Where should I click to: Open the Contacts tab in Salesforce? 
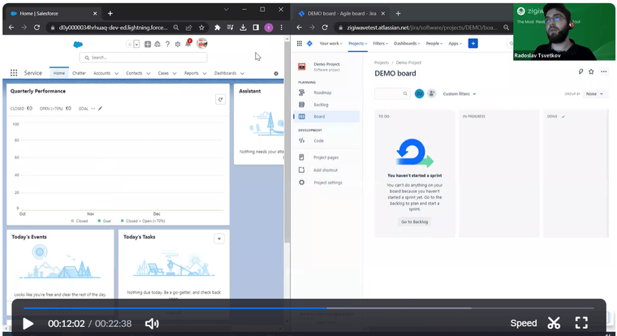134,73
